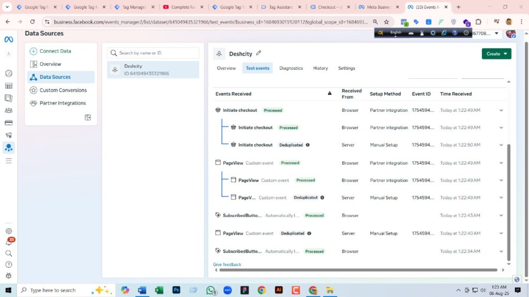Open the account selector dropdown arrow
Image resolution: width=529 pixels, height=297 pixels.
click(x=496, y=34)
